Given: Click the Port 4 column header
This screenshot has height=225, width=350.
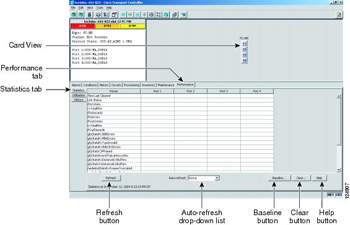Looking at the screenshot, I should click(257, 91).
